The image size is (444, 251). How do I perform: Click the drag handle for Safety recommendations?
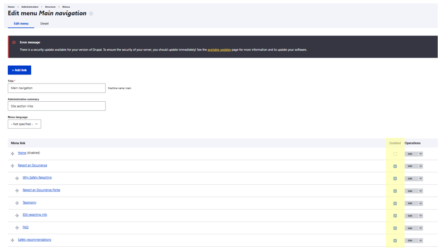[13, 240]
